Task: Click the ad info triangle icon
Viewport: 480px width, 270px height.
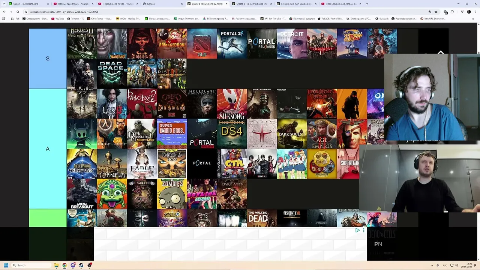Action: point(357,230)
